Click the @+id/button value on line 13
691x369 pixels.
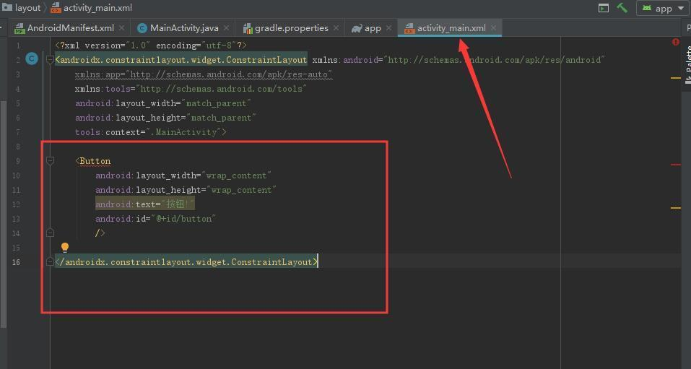pos(183,219)
